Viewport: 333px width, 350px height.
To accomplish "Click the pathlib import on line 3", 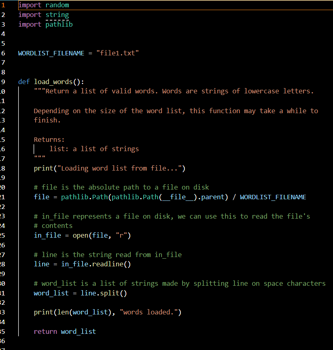I will click(59, 24).
